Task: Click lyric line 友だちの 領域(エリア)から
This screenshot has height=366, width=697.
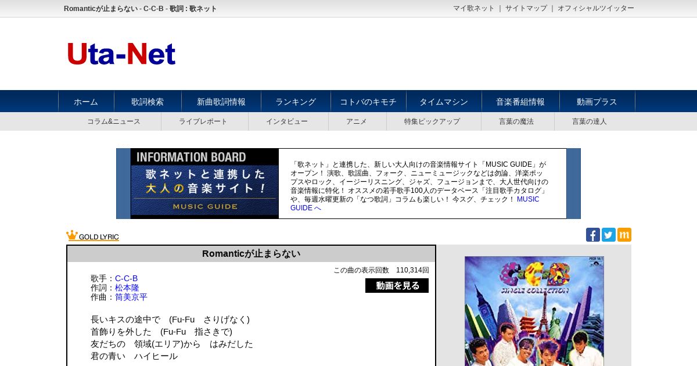Action: pos(172,344)
